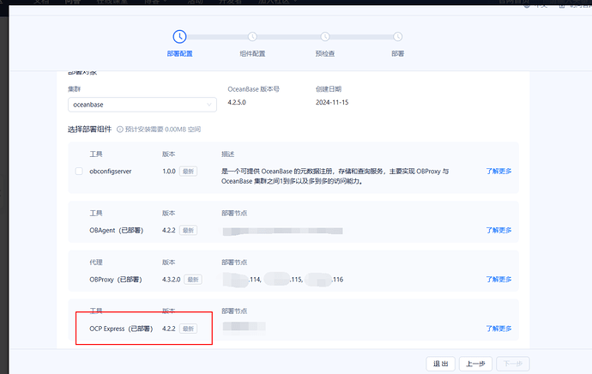Click the OCP Express（已部署）component name
The width and height of the screenshot is (592, 374).
[x=121, y=329]
